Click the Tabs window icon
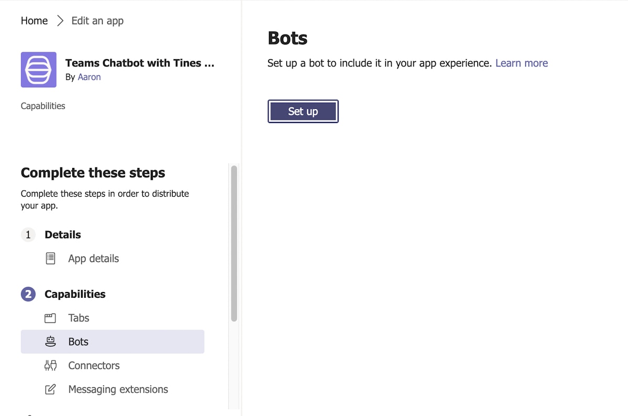The image size is (628, 416). pyautogui.click(x=50, y=318)
